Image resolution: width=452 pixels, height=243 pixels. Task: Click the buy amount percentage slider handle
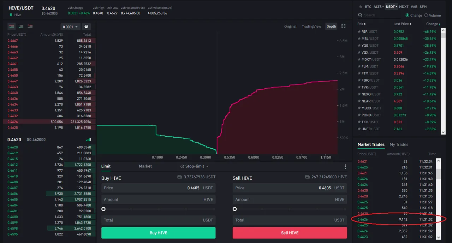click(103, 209)
